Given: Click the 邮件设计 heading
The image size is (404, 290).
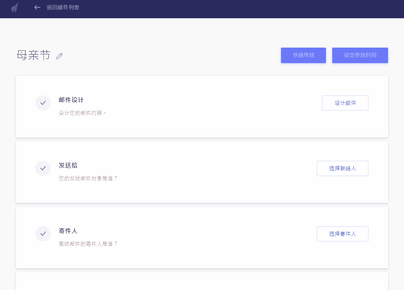Looking at the screenshot, I should (x=71, y=100).
